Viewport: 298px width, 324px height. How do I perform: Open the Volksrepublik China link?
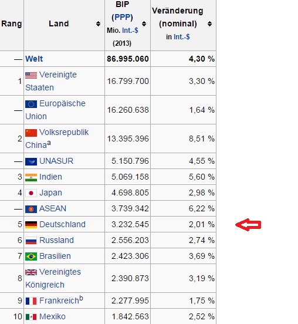click(57, 139)
